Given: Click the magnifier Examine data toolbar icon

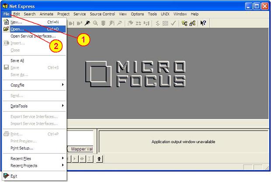Looking at the screenshot, I should (x=95, y=23).
